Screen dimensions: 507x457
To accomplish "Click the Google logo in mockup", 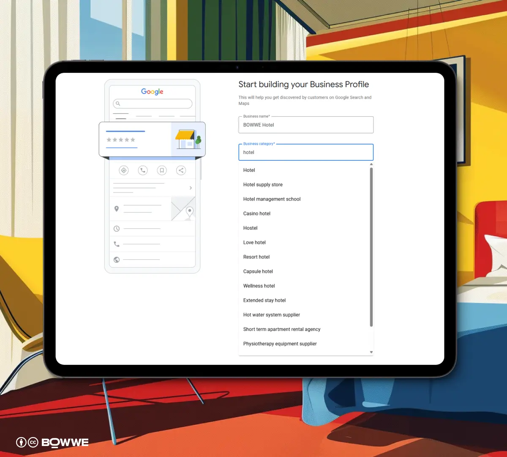I will pyautogui.click(x=152, y=92).
